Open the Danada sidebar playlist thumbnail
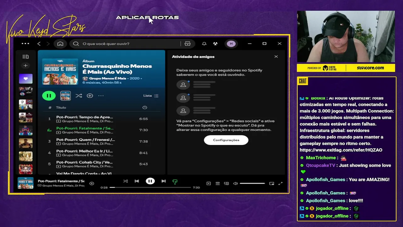The width and height of the screenshot is (403, 227). pyautogui.click(x=26, y=169)
